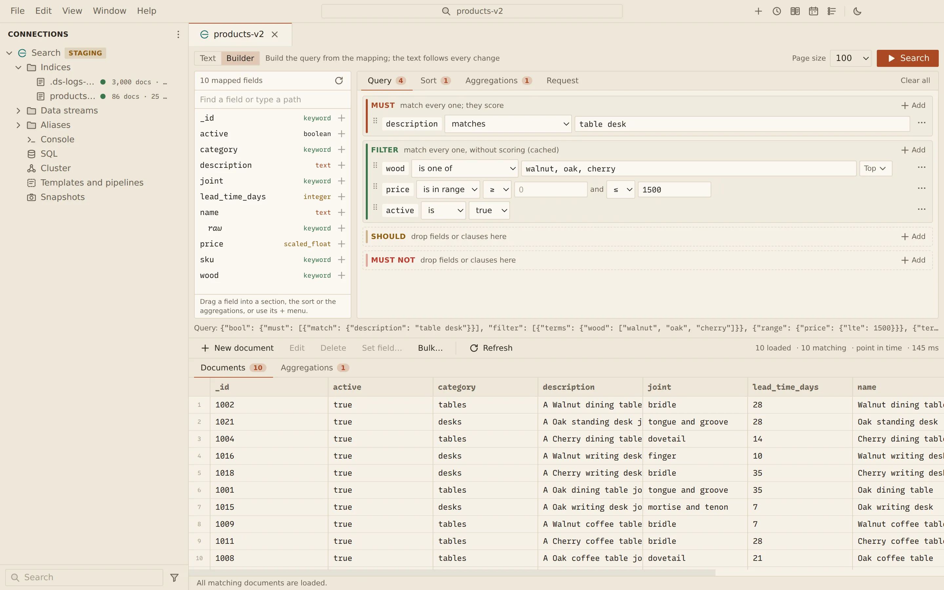The height and width of the screenshot is (590, 944).
Task: Open the 'is one of' operator dropdown
Action: click(x=464, y=168)
